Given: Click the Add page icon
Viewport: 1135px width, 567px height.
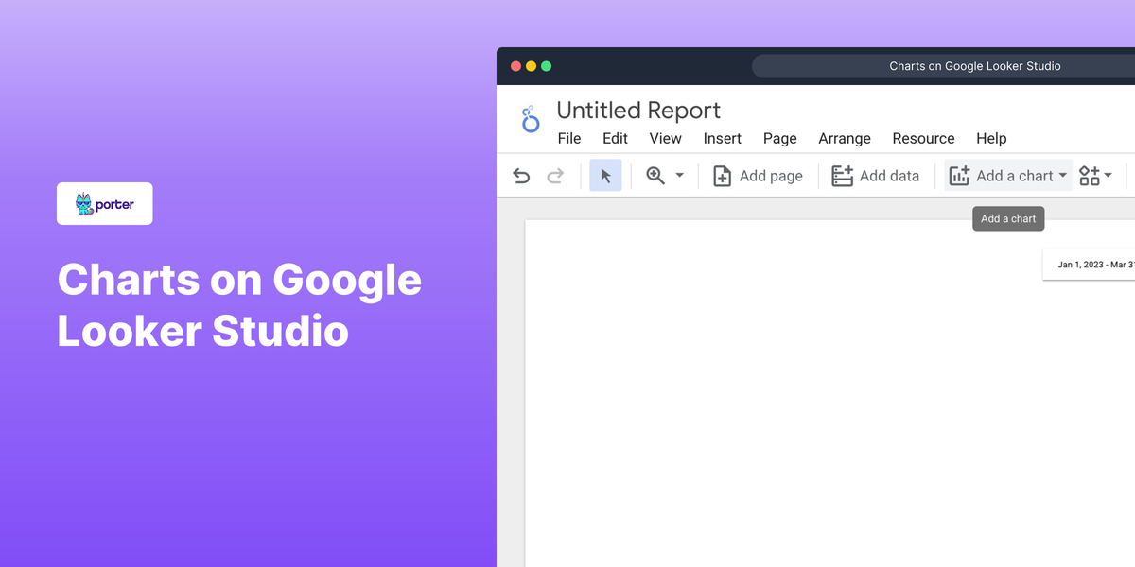Looking at the screenshot, I should [x=722, y=176].
